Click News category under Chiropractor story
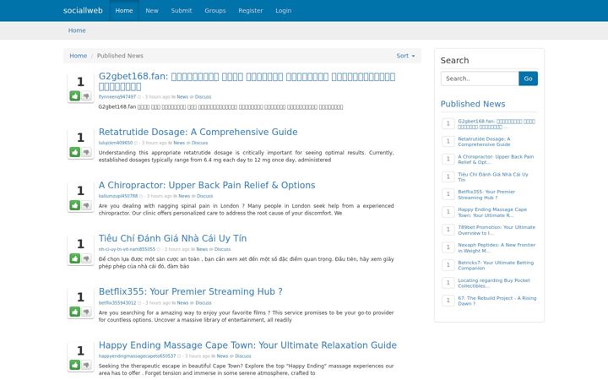608x380 pixels. [x=184, y=196]
